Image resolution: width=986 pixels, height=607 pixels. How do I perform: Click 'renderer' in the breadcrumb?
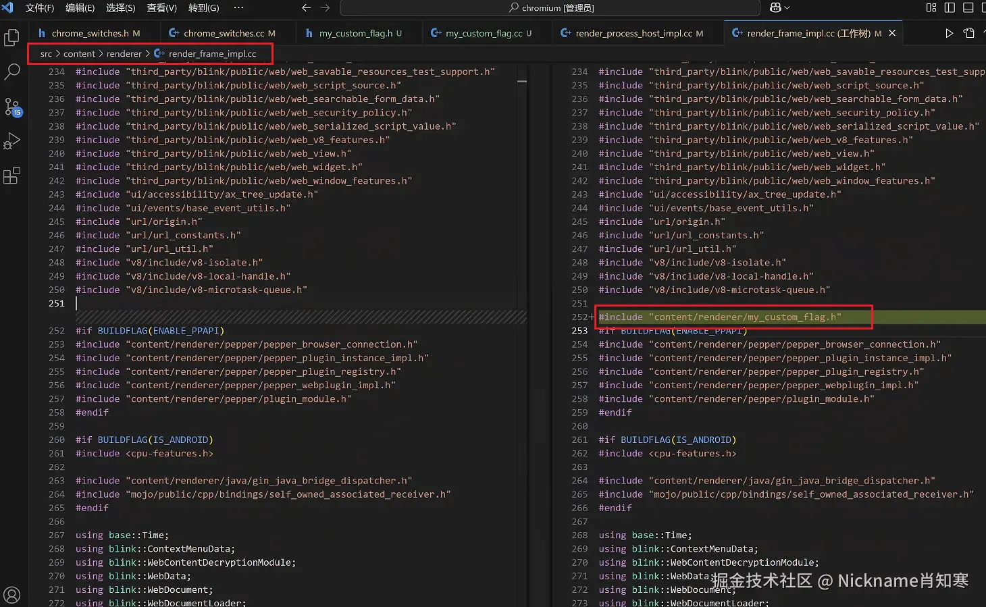(x=124, y=54)
